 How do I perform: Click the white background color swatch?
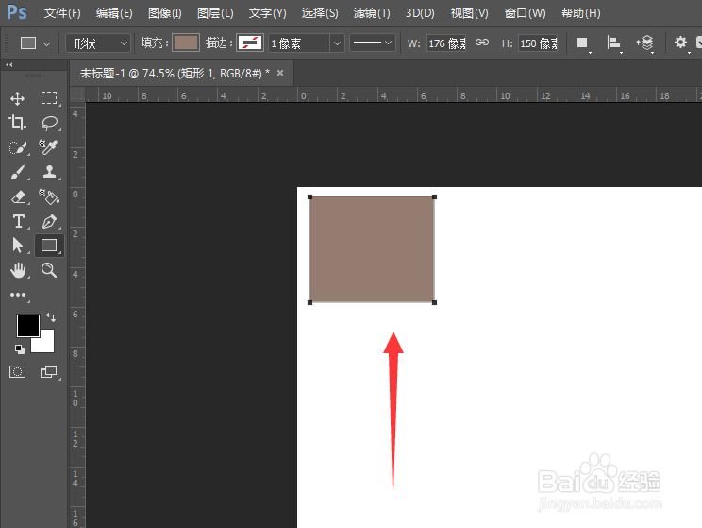(x=46, y=343)
